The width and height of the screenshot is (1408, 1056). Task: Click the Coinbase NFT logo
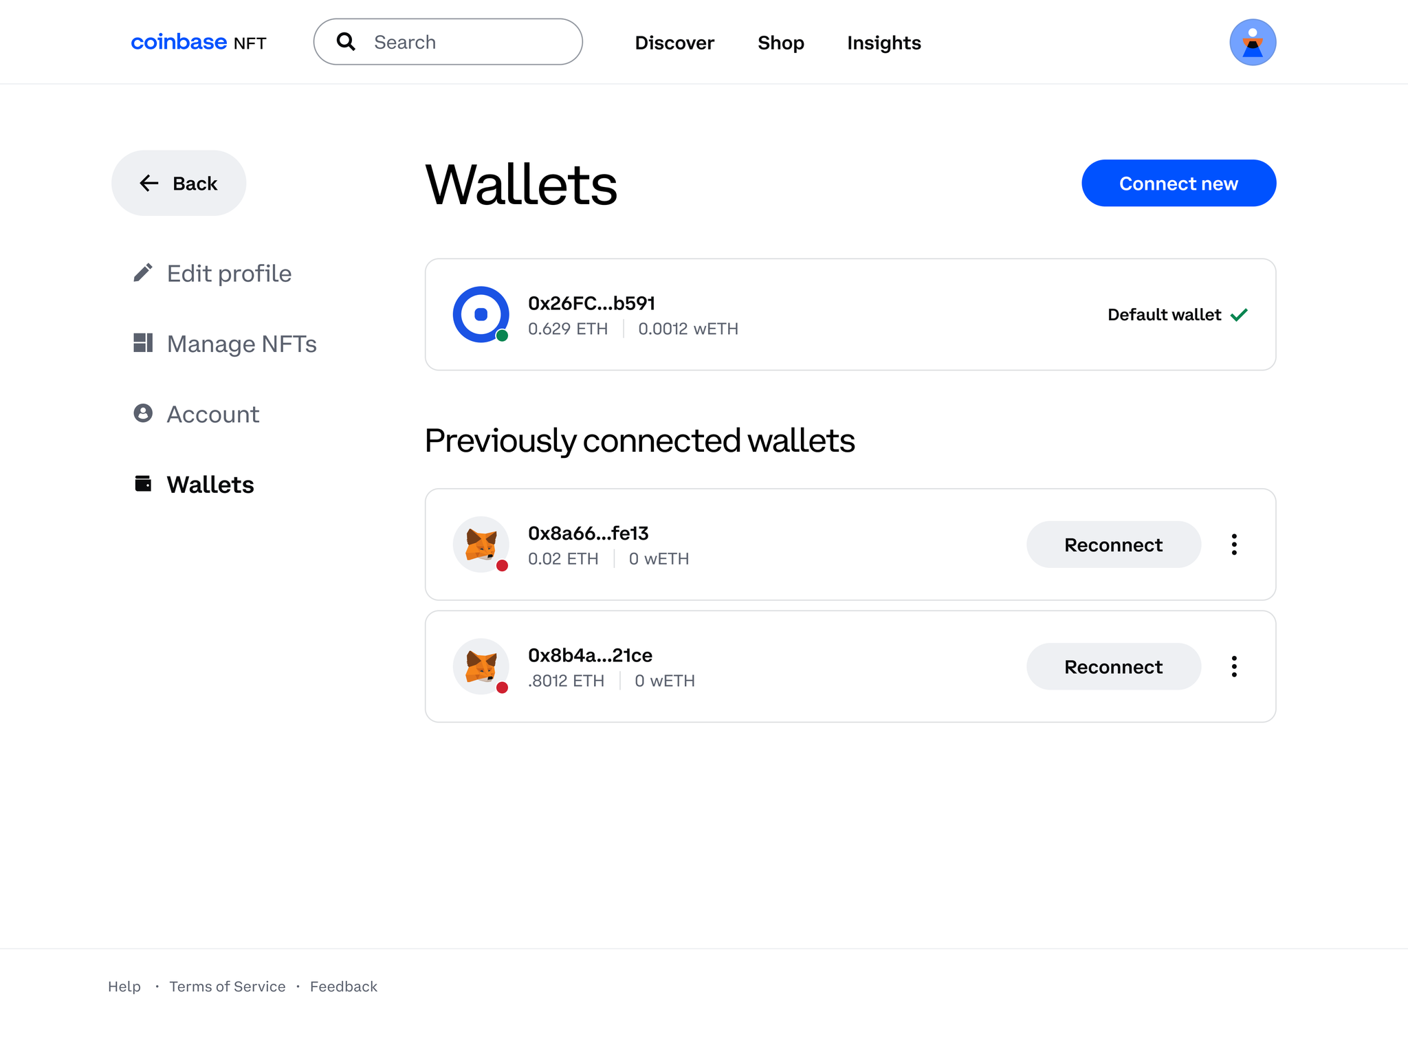[x=198, y=42]
